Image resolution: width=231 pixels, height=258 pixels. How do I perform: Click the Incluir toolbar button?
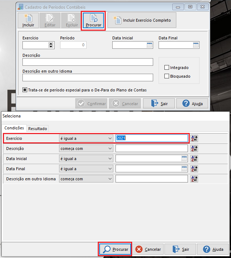(28, 20)
